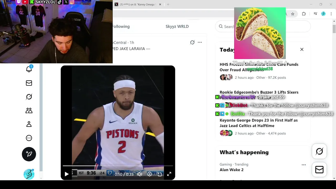This screenshot has height=189, width=336.
Task: Open the browser extensions puzzle icon
Action: click(304, 14)
